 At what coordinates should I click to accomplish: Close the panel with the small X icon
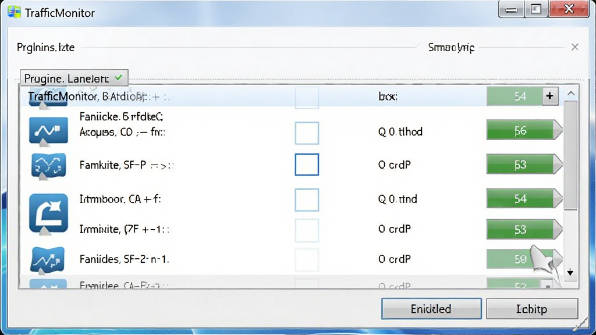tap(574, 47)
